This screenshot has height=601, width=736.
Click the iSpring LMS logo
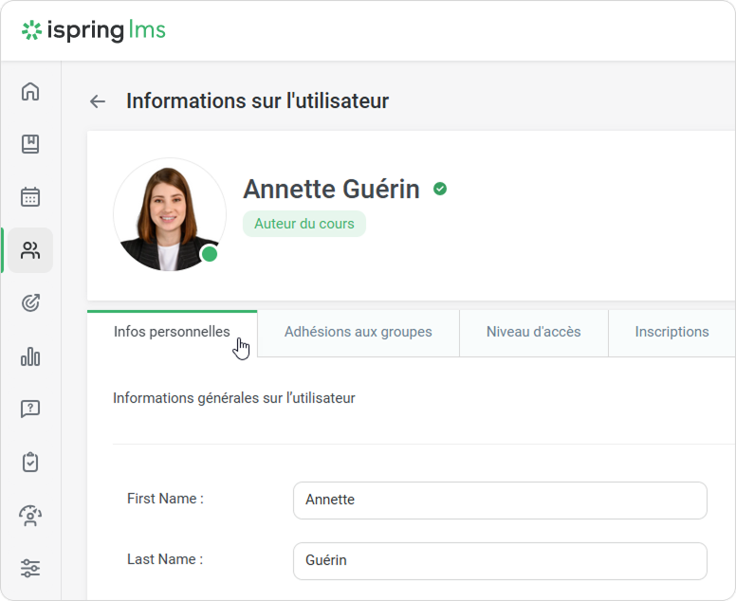[94, 30]
